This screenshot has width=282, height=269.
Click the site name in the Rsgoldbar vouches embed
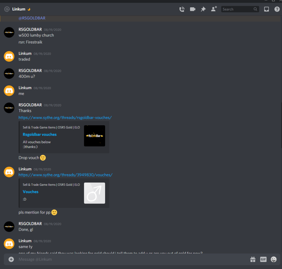[51, 127]
